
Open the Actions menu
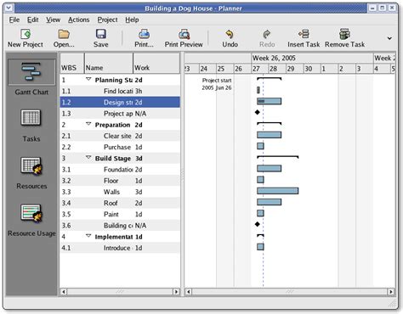coord(79,20)
